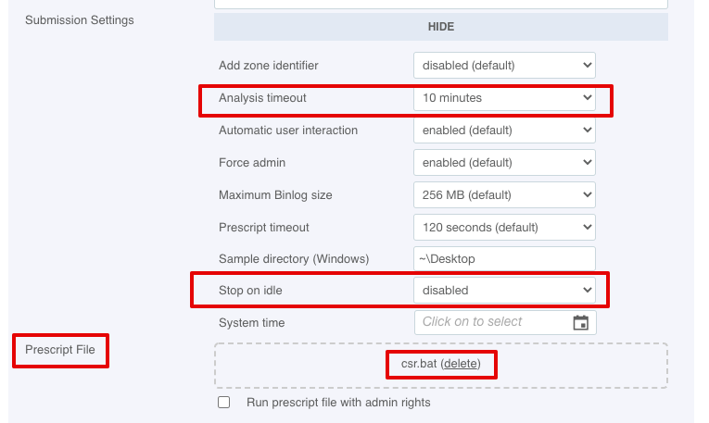Click the Sample directory input field

tap(504, 258)
